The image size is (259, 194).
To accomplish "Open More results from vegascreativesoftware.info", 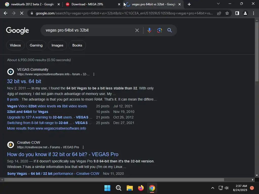I will (x=47, y=128).
